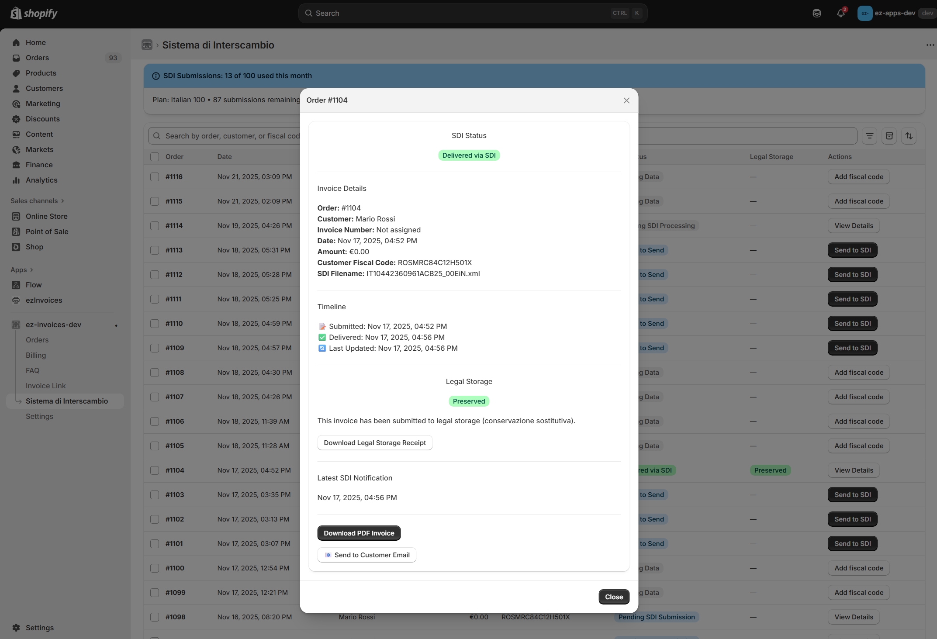Screen dimensions: 937x639
Task: Expand the Apps section
Action: pos(31,269)
